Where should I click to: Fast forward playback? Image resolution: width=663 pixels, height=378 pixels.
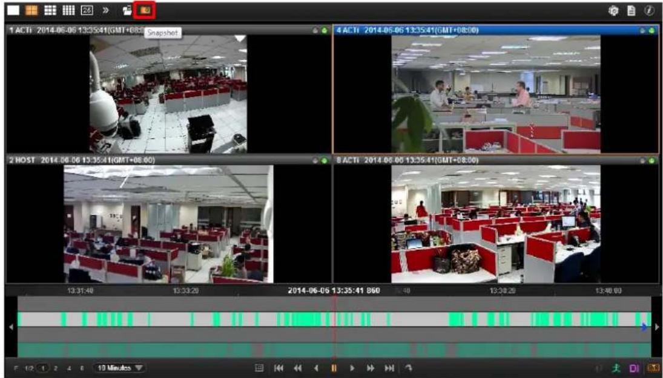pyautogui.click(x=371, y=368)
